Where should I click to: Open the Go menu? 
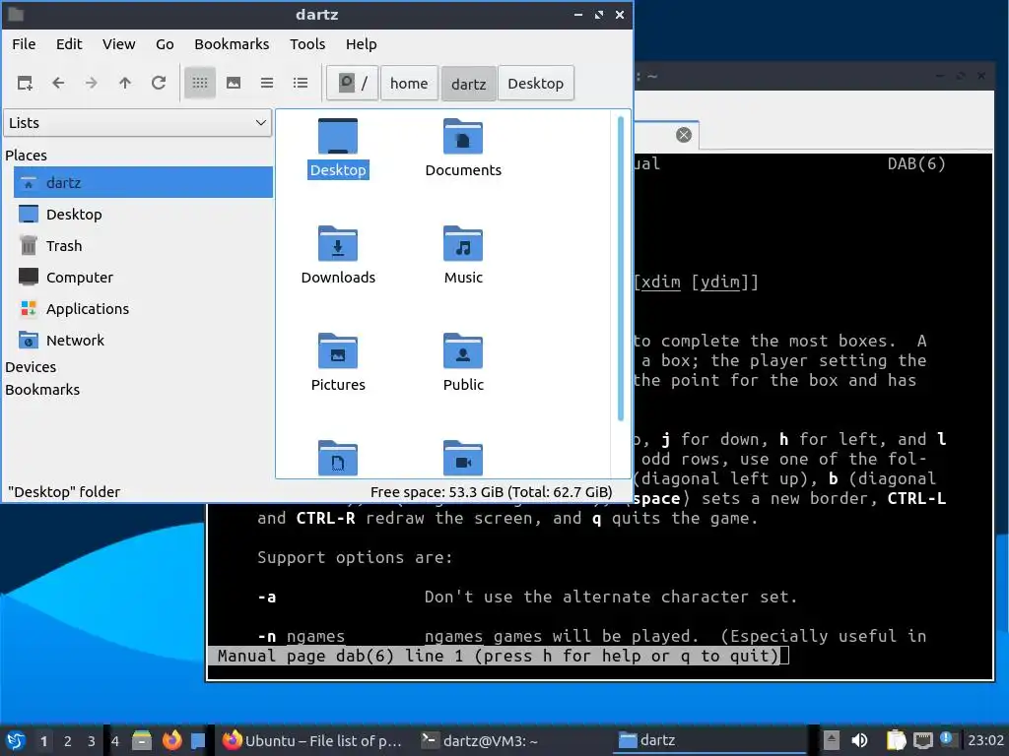(x=165, y=44)
